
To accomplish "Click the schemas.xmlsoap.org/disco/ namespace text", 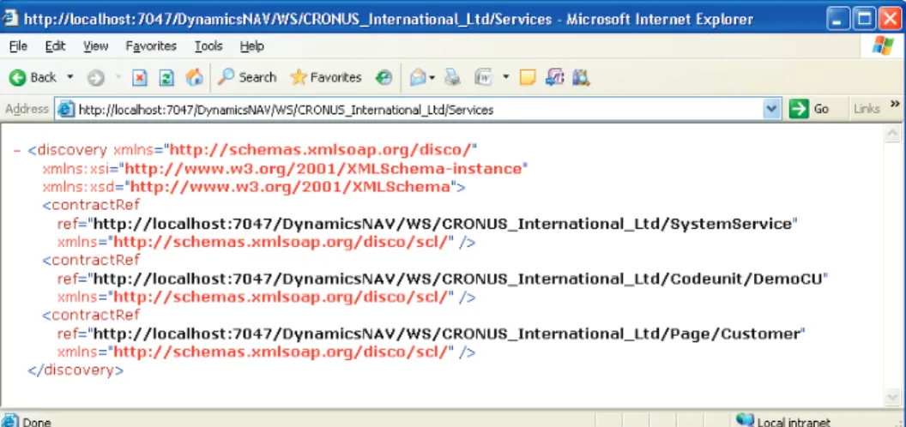I will click(321, 150).
